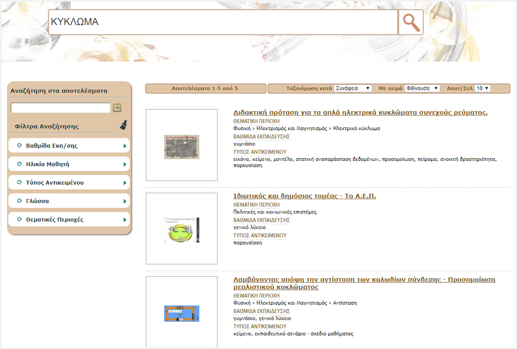Viewport: 517px width, 349px height.
Task: Expand the Ηλικία Μαθητή filter
Action: [x=69, y=164]
